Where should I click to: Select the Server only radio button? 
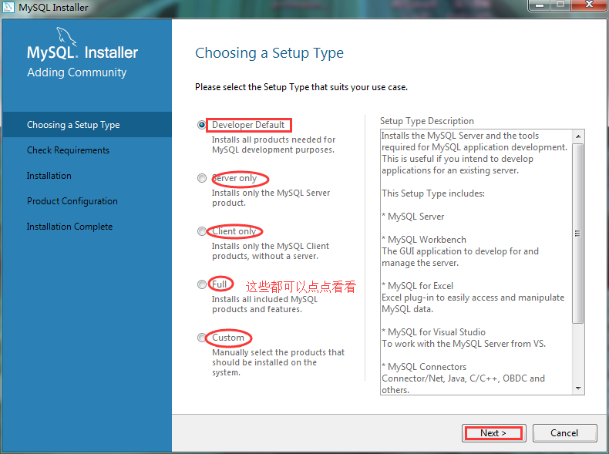[x=201, y=178]
